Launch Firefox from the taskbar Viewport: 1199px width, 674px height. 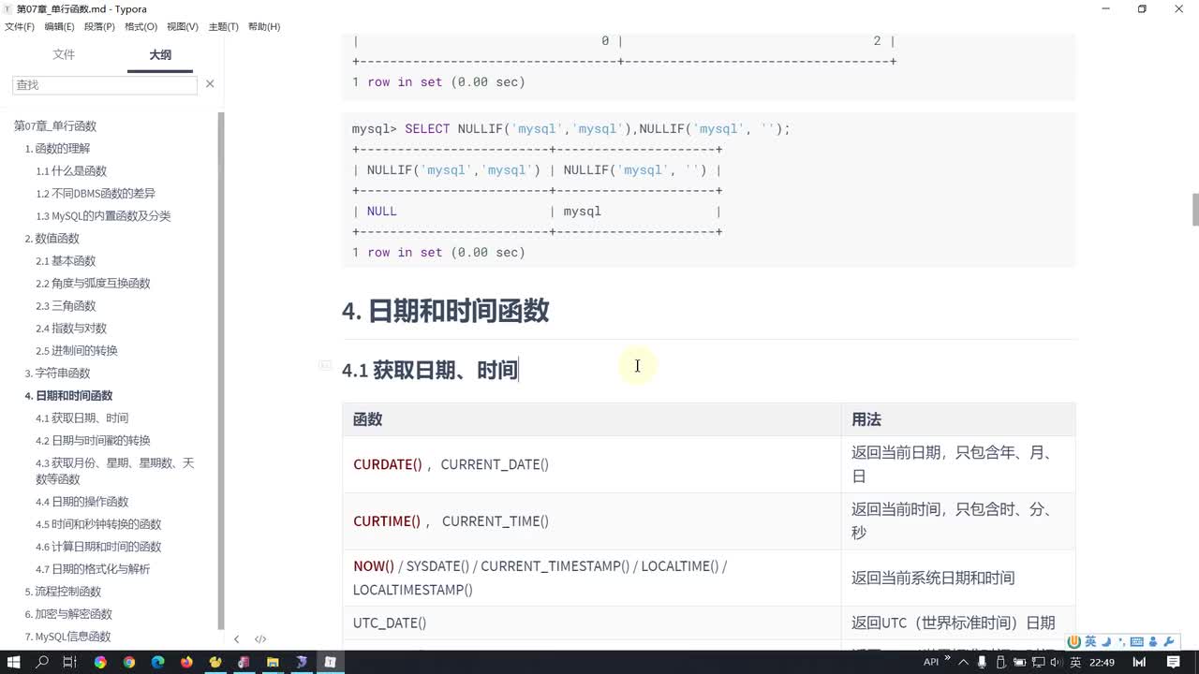point(186,662)
